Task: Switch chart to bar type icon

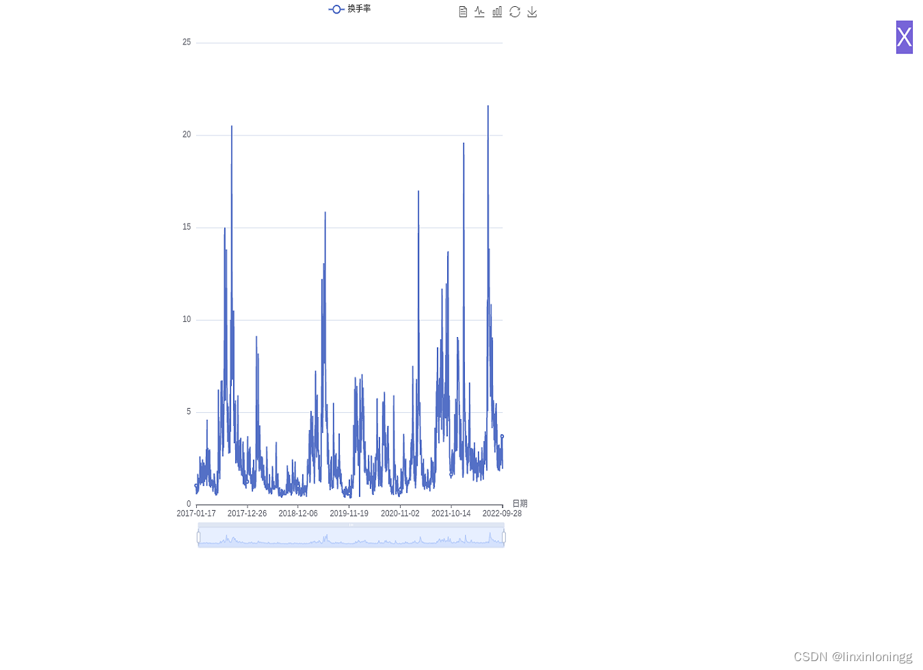Action: click(x=497, y=12)
